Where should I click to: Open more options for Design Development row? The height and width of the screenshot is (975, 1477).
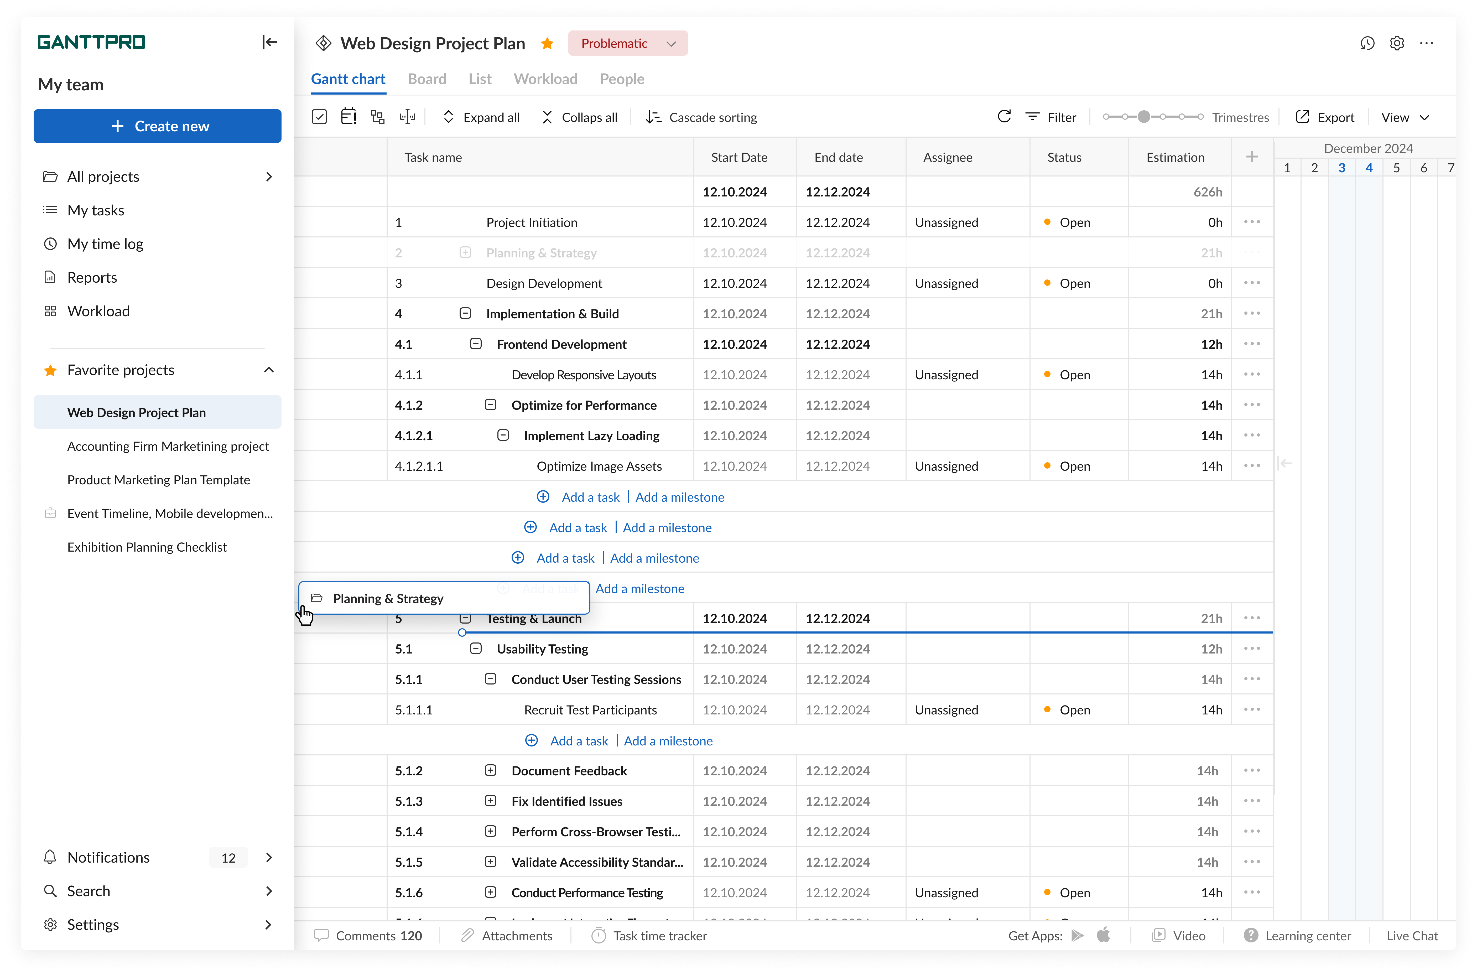pos(1252,283)
